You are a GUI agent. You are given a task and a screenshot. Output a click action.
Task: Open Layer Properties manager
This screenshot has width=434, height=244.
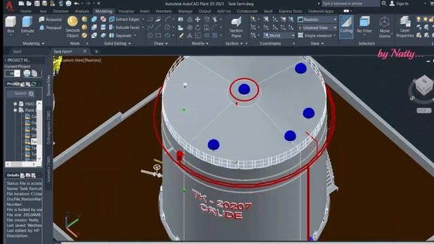[x=405, y=27]
